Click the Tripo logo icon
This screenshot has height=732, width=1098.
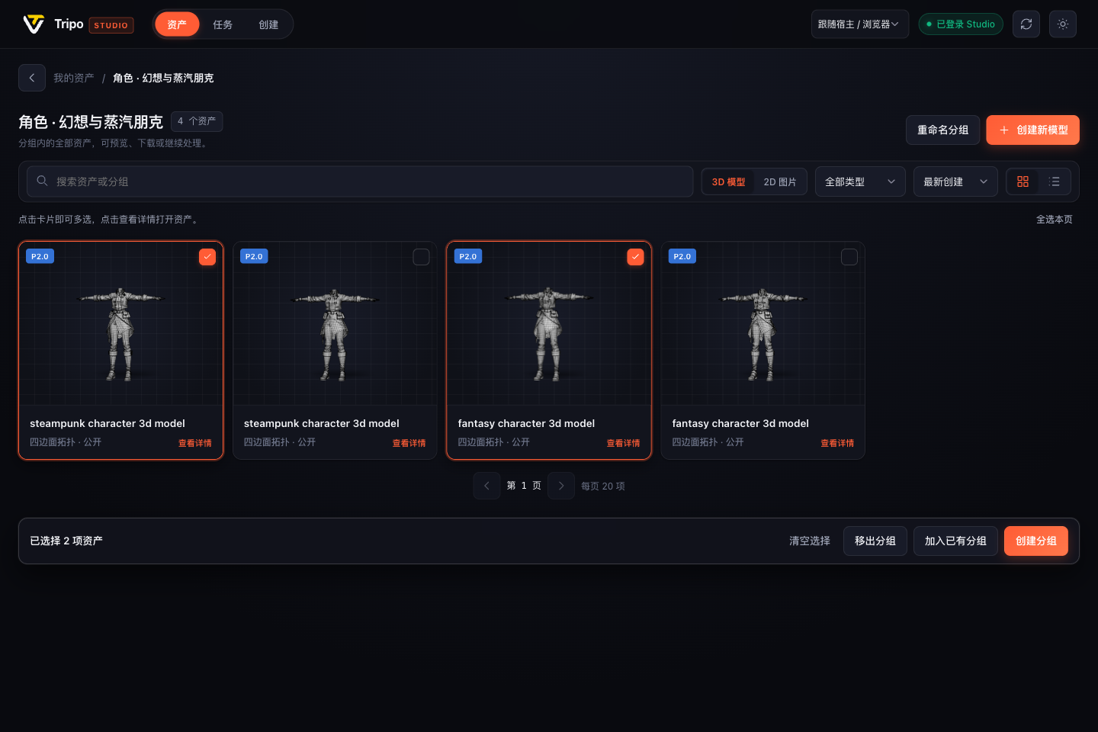33,24
